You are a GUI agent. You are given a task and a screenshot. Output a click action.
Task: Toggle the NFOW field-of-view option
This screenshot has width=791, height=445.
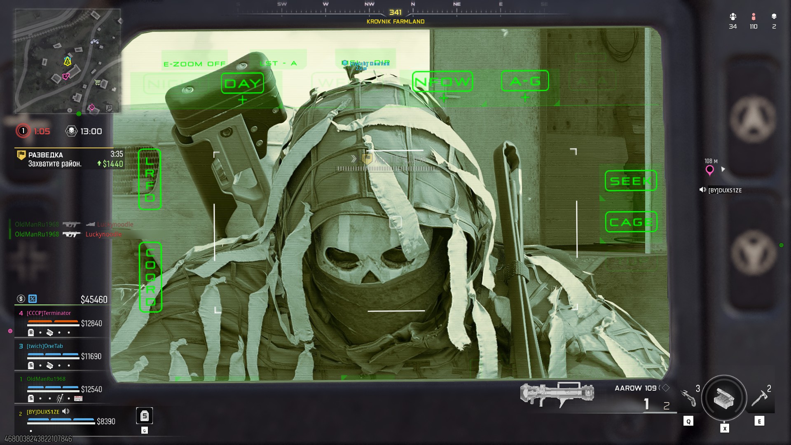tap(442, 82)
